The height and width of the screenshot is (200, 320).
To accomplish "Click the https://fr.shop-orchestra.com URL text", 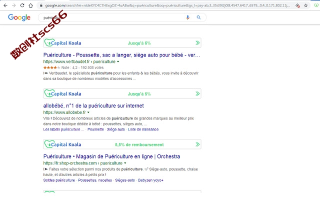I will pyautogui.click(x=70, y=163).
